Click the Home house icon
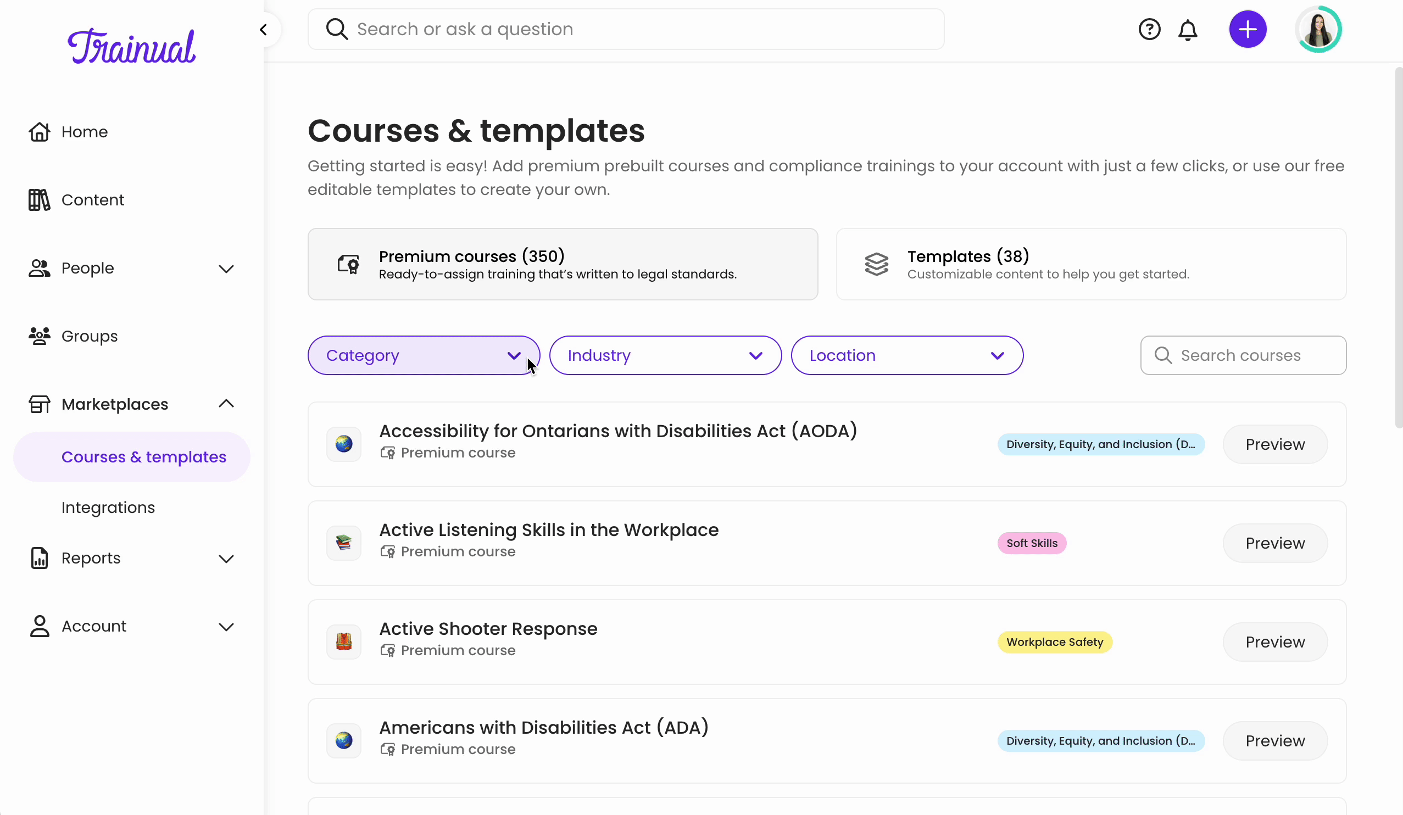 click(39, 132)
